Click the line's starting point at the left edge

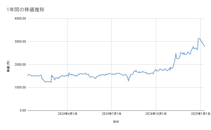[x=27, y=76]
